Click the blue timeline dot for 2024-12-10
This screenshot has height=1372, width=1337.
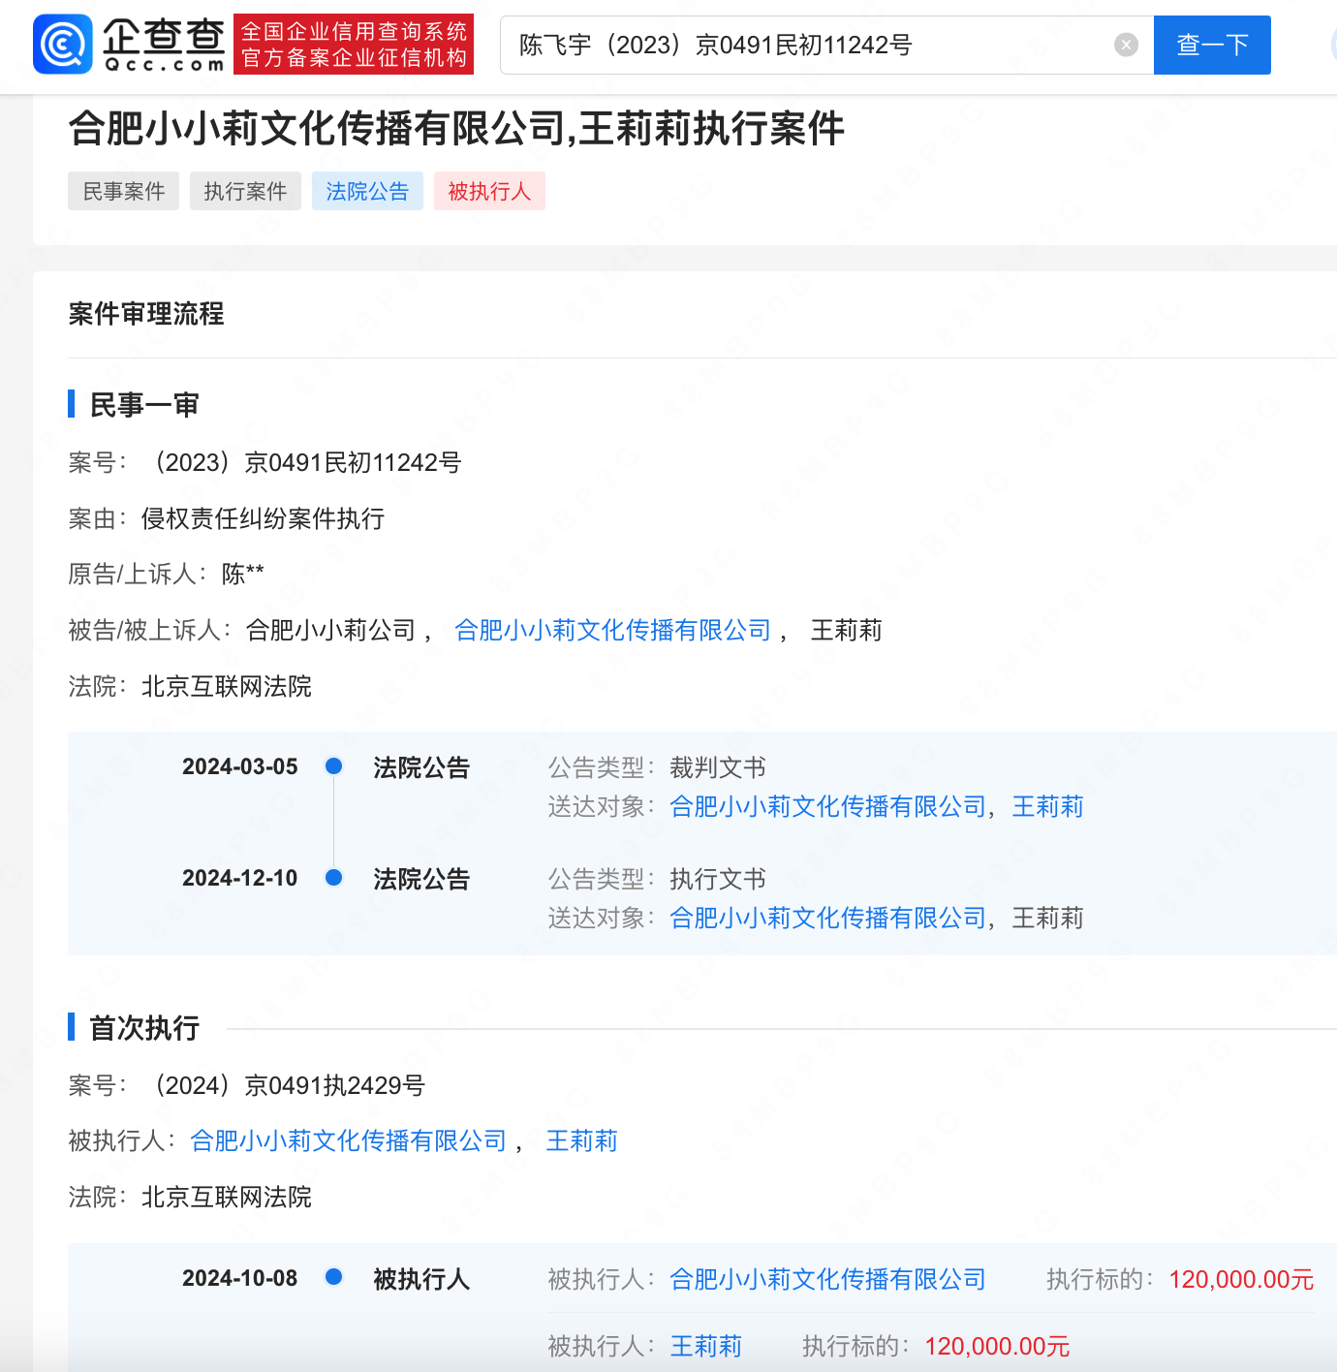[x=333, y=878]
